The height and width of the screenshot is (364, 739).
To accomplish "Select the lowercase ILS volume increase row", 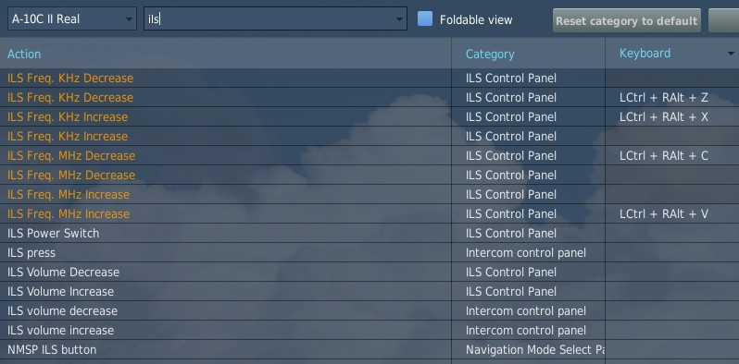I will [x=226, y=330].
